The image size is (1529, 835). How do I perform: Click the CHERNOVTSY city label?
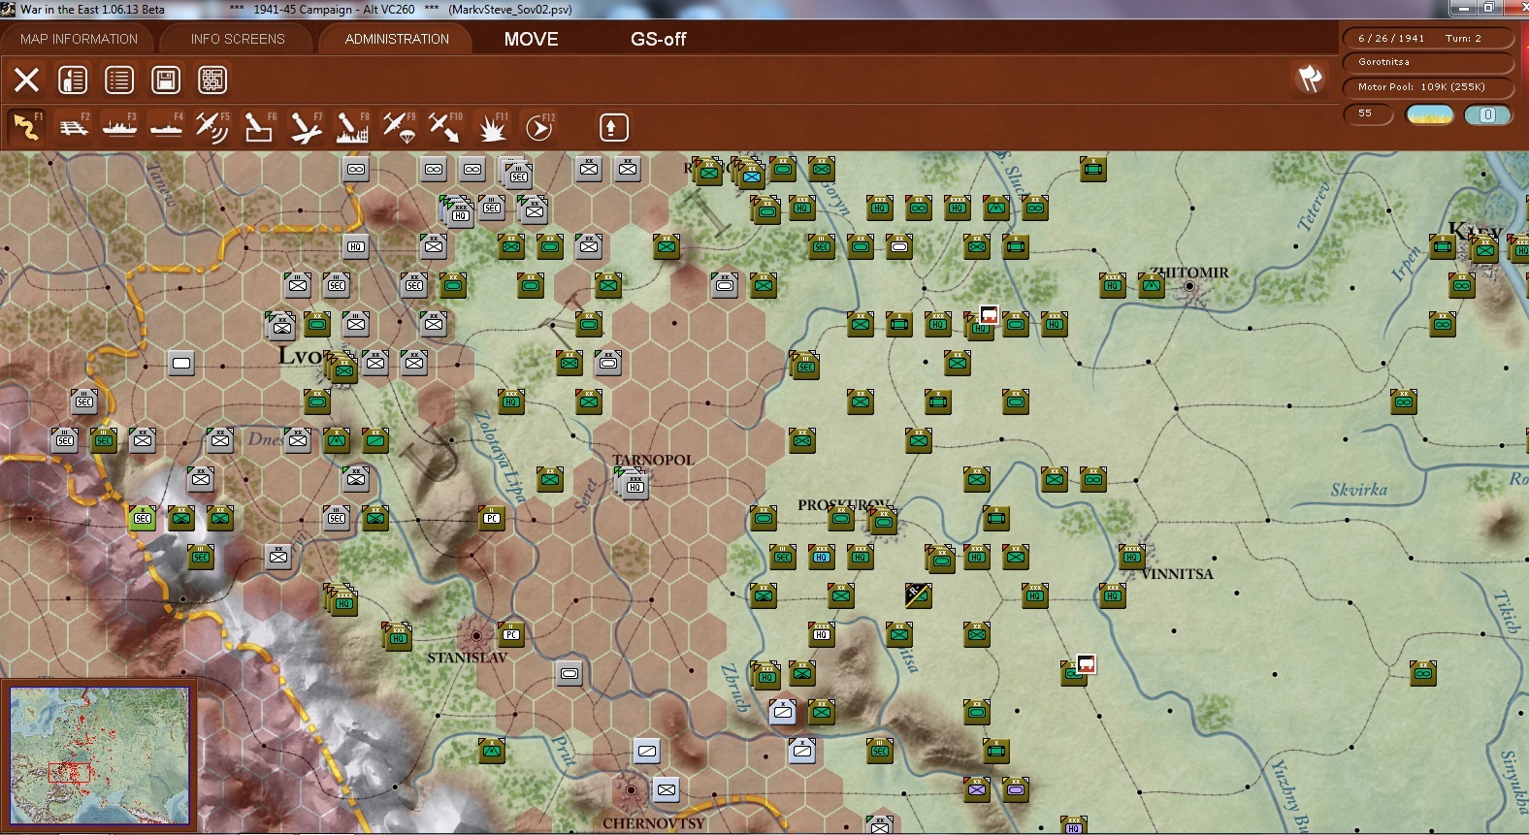pyautogui.click(x=654, y=823)
